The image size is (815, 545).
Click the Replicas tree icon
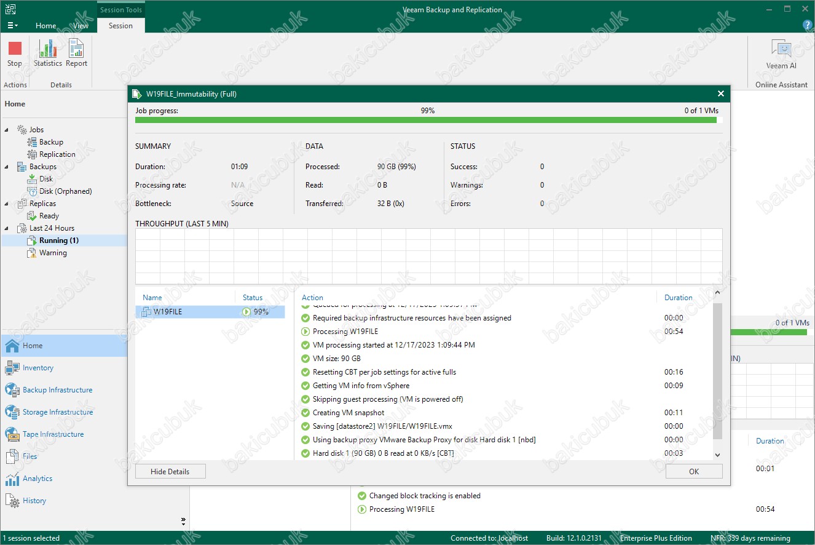click(x=22, y=204)
